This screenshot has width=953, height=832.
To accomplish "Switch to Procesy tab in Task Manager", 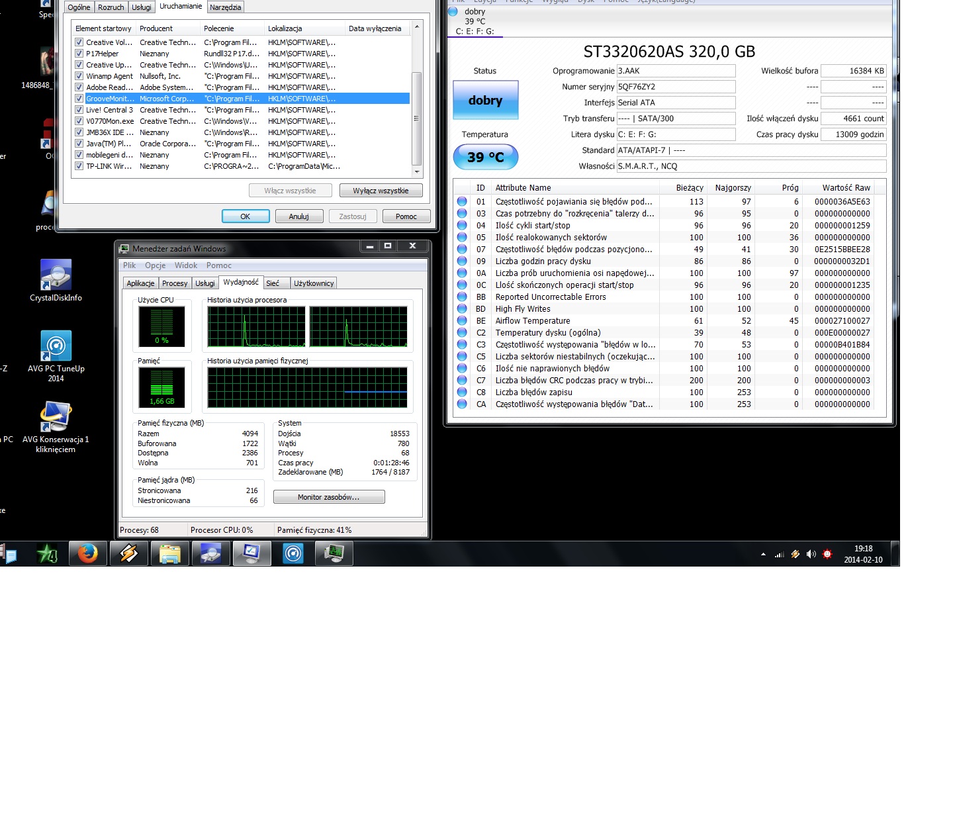I will pos(175,283).
